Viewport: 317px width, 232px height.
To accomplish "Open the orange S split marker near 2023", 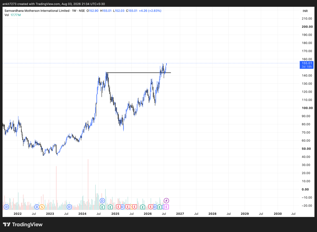I will click(42, 207).
